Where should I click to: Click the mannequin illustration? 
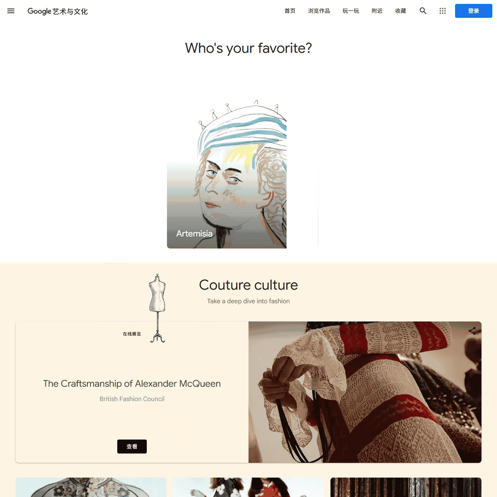pyautogui.click(x=157, y=308)
